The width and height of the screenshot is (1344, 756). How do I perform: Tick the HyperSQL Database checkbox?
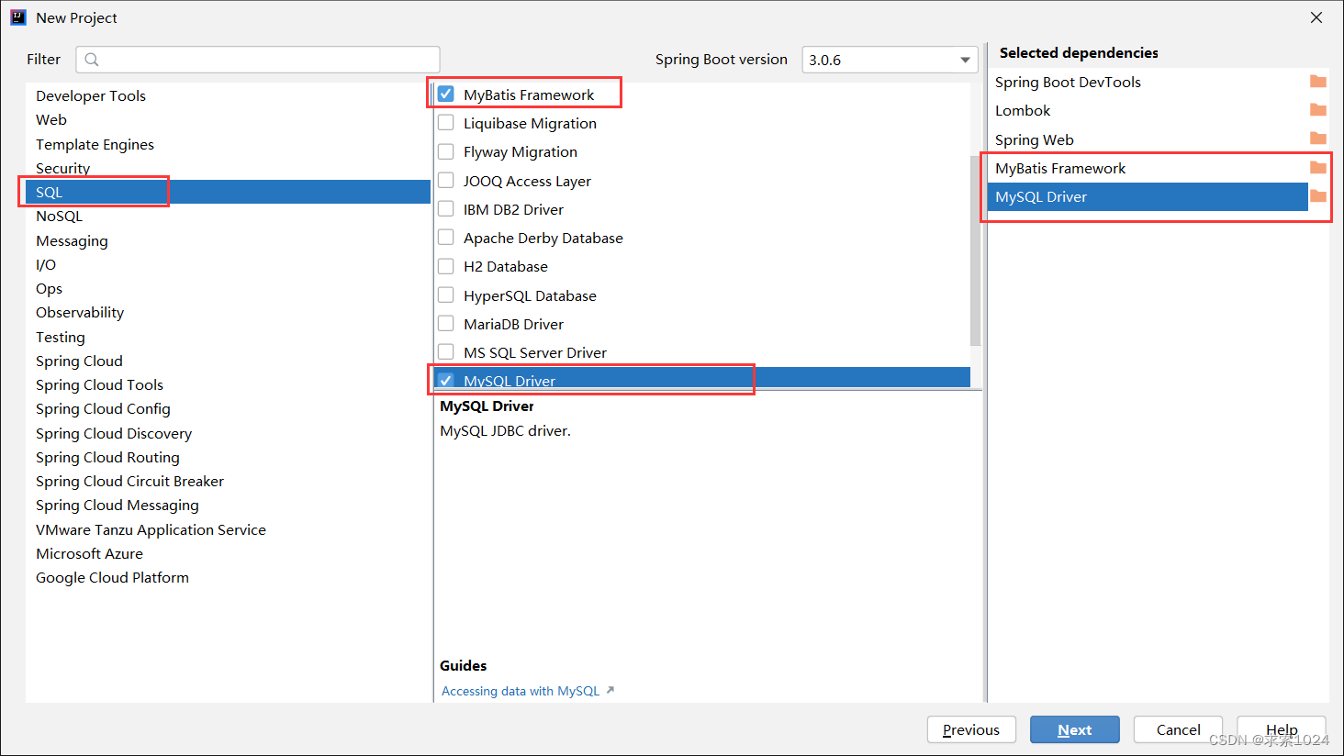point(446,295)
